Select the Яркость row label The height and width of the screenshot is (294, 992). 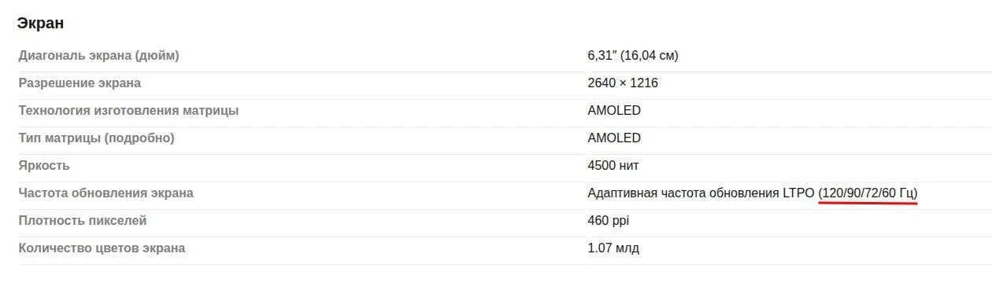(x=44, y=165)
